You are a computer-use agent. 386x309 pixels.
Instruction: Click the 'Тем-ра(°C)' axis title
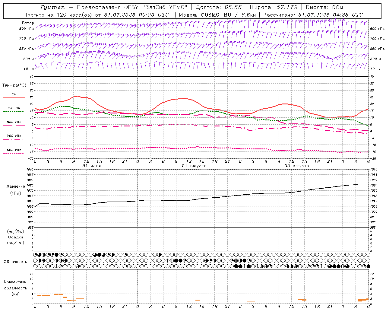click(14, 85)
